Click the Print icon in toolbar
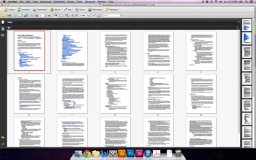Viewport: 256px width, 160px height. [9, 16]
